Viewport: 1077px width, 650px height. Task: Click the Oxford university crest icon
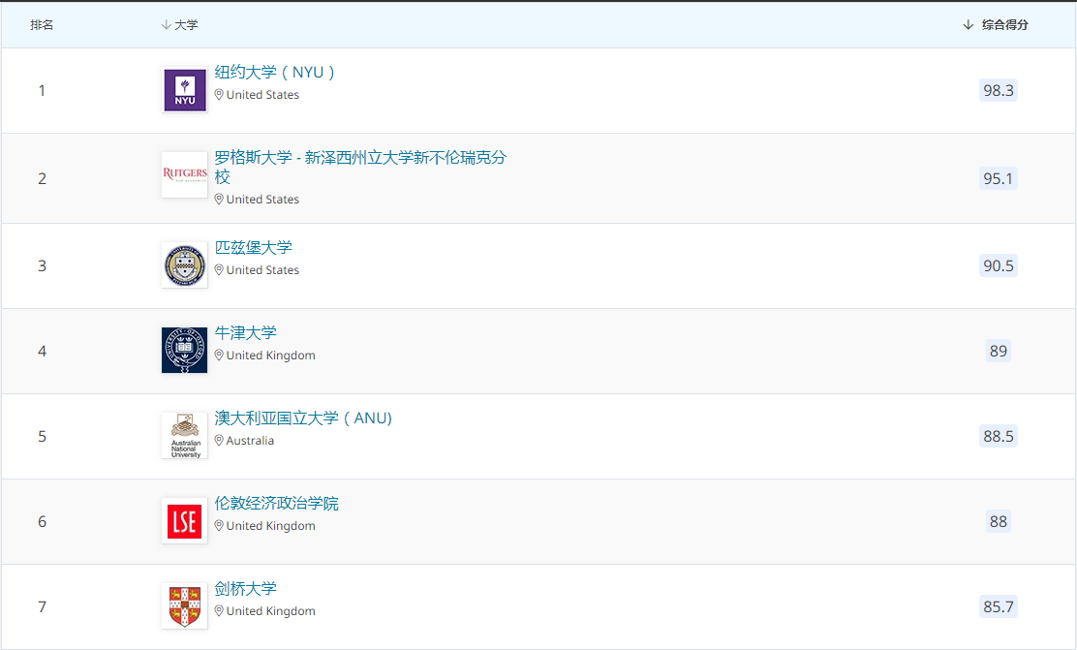pyautogui.click(x=184, y=349)
